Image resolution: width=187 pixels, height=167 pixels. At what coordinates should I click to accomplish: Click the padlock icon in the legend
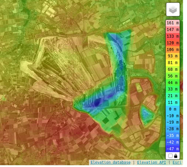pos(176,156)
